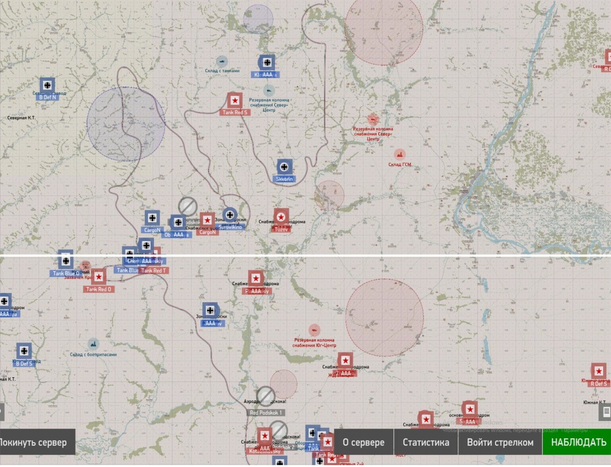
Task: Click the Red Podskok 1 grey label
Action: pos(266,413)
